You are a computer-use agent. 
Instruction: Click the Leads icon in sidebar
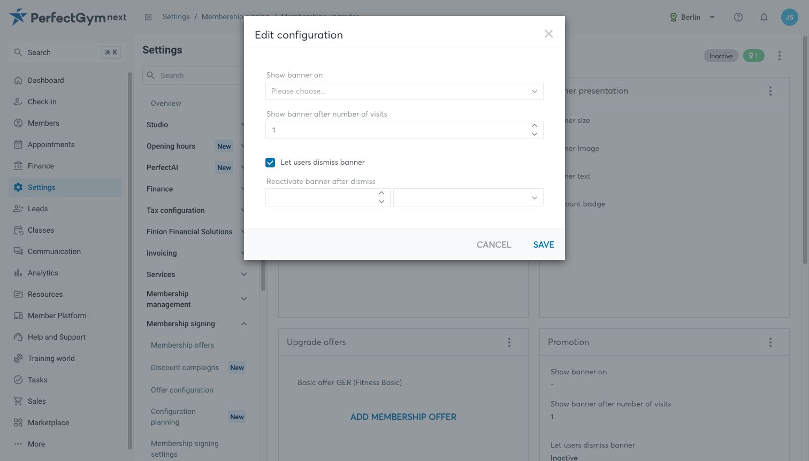(18, 209)
